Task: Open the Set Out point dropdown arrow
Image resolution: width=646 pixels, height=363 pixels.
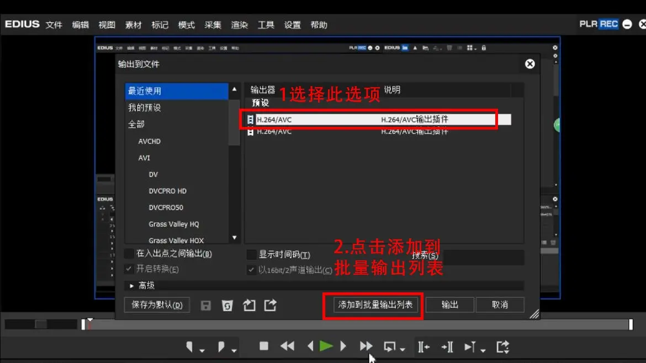Action: pos(234,350)
